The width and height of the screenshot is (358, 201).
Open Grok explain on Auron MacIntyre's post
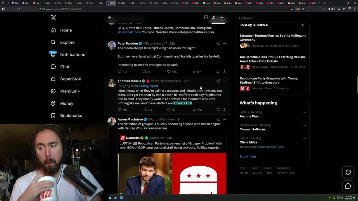point(219,119)
